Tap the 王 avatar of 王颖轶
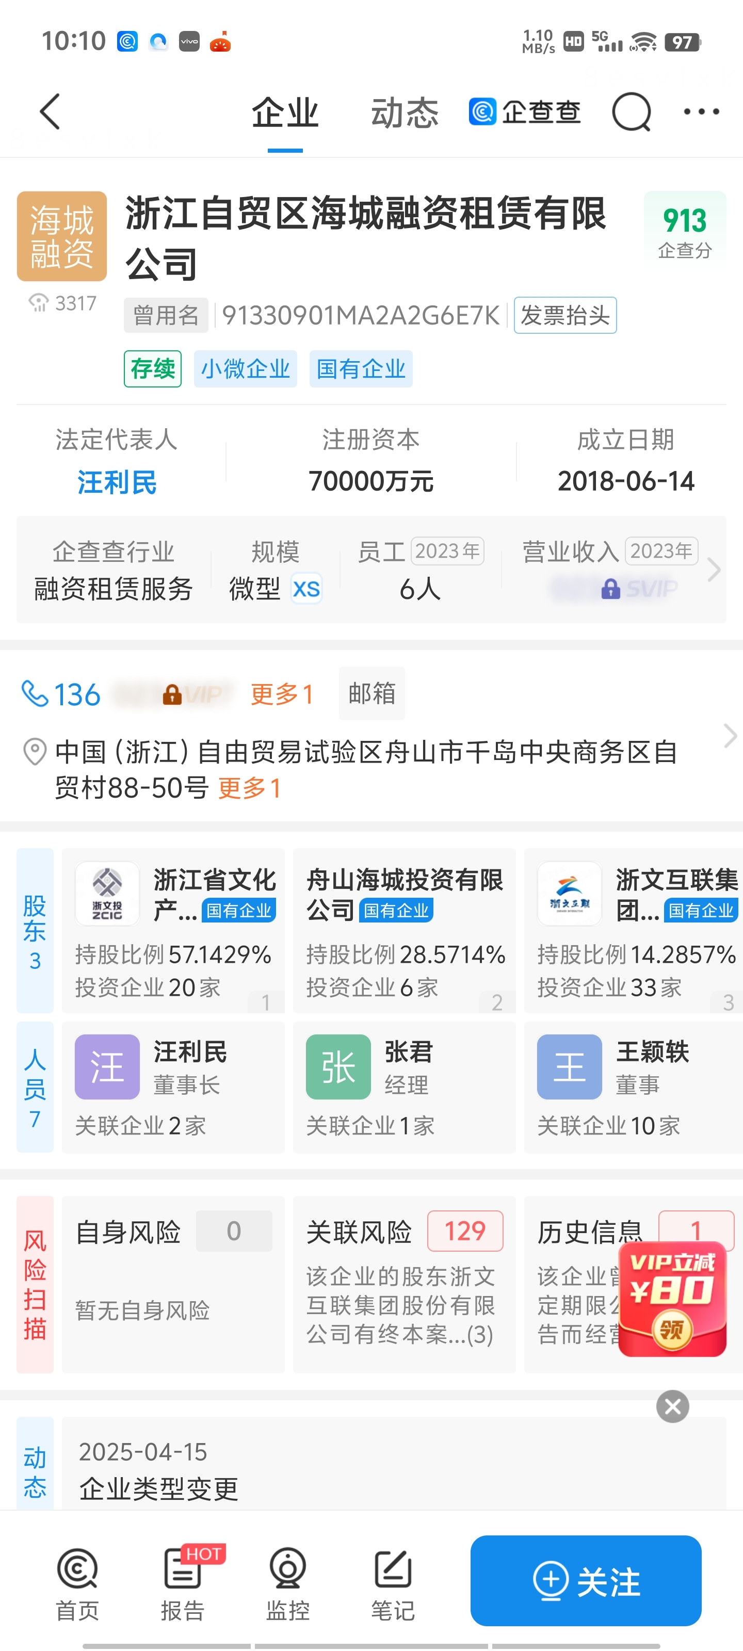 [x=569, y=1066]
